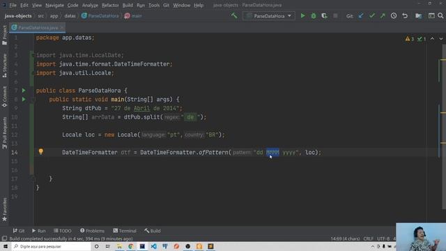The height and width of the screenshot is (251, 446).
Task: Open the Terminal tool window at bottom
Action: point(125,231)
